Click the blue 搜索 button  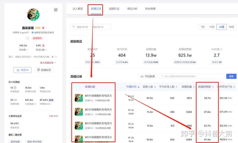231,76
